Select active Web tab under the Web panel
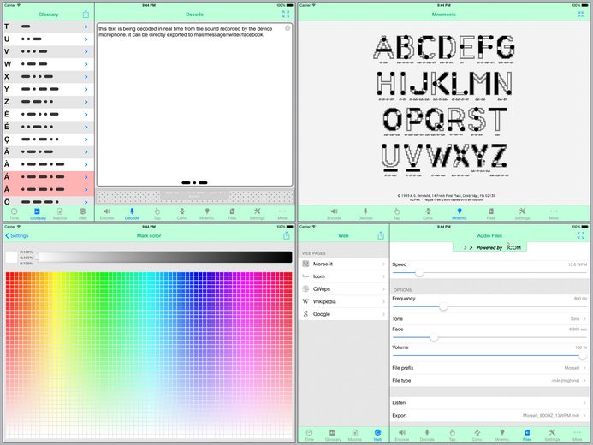The image size is (593, 445). coord(377,435)
